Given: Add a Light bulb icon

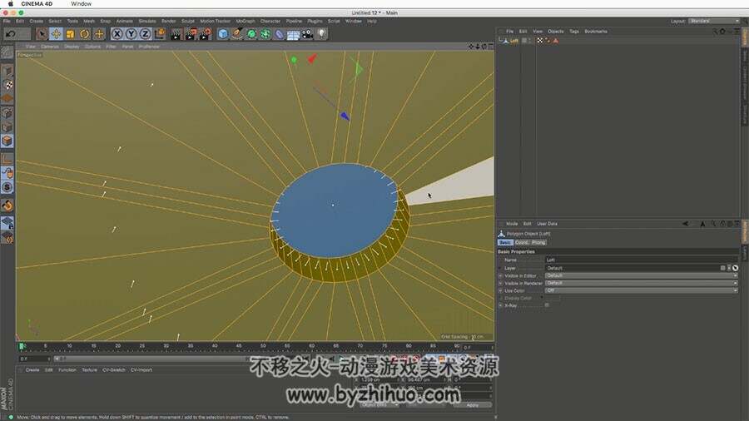Looking at the screenshot, I should [321, 34].
